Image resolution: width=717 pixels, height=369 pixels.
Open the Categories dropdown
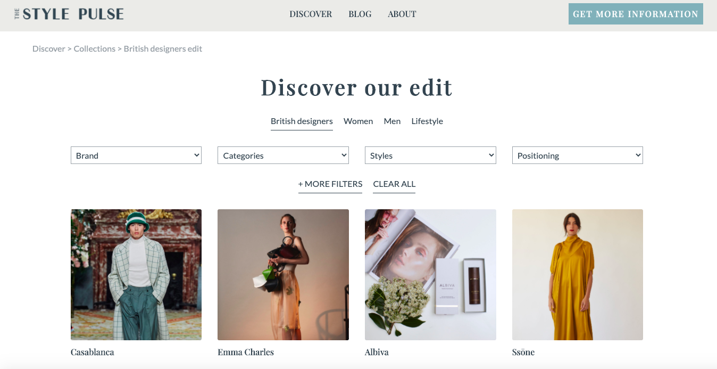pos(283,155)
